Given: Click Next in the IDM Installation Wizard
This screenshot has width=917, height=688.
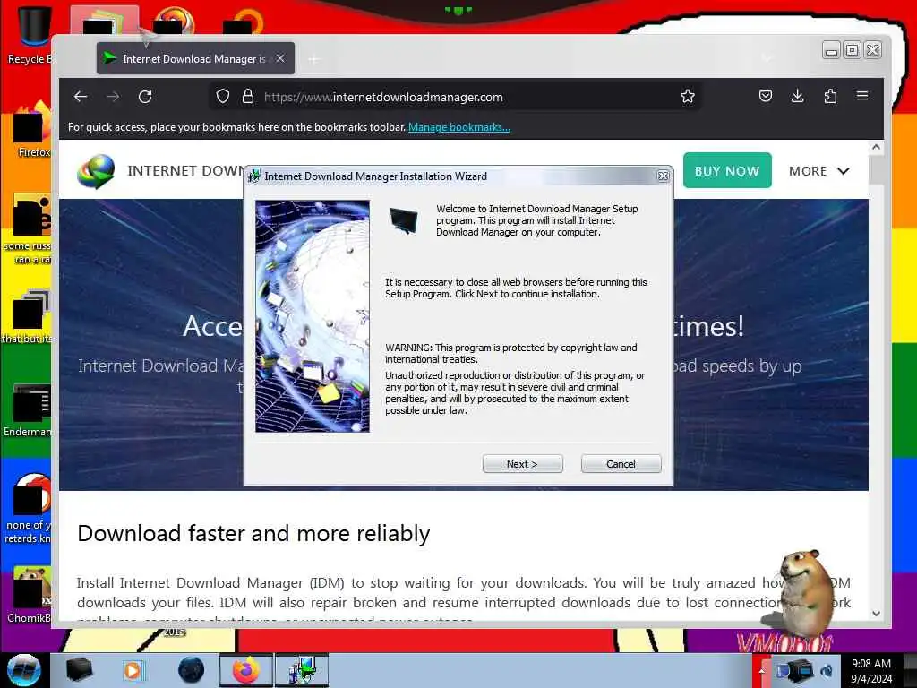Looking at the screenshot, I should pyautogui.click(x=522, y=464).
